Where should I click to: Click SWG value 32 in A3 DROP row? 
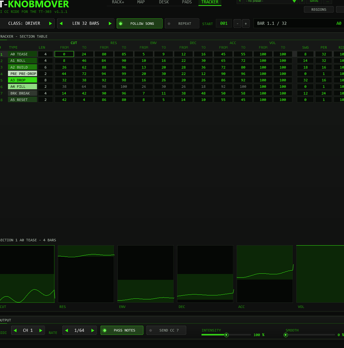[305, 80]
